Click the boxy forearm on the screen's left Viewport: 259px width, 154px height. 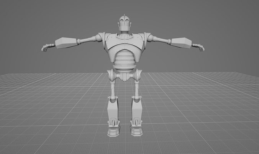click(66, 43)
